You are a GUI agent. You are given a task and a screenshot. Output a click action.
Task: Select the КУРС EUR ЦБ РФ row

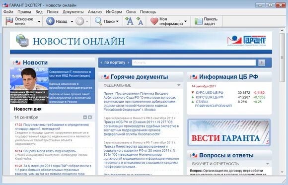point(228,97)
